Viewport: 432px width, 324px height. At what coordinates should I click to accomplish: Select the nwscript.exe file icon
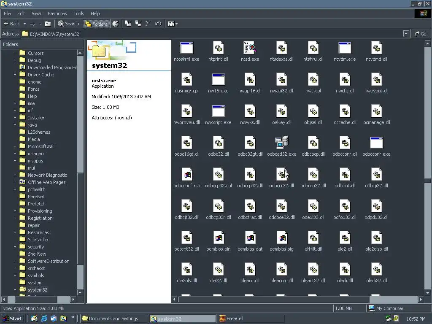pyautogui.click(x=218, y=111)
